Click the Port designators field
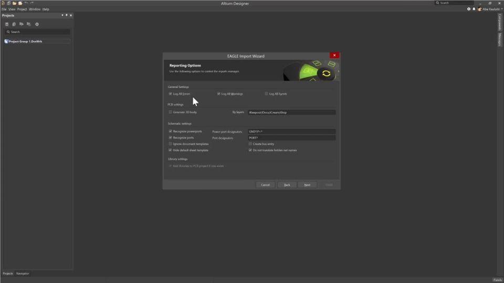The width and height of the screenshot is (504, 283). click(291, 138)
